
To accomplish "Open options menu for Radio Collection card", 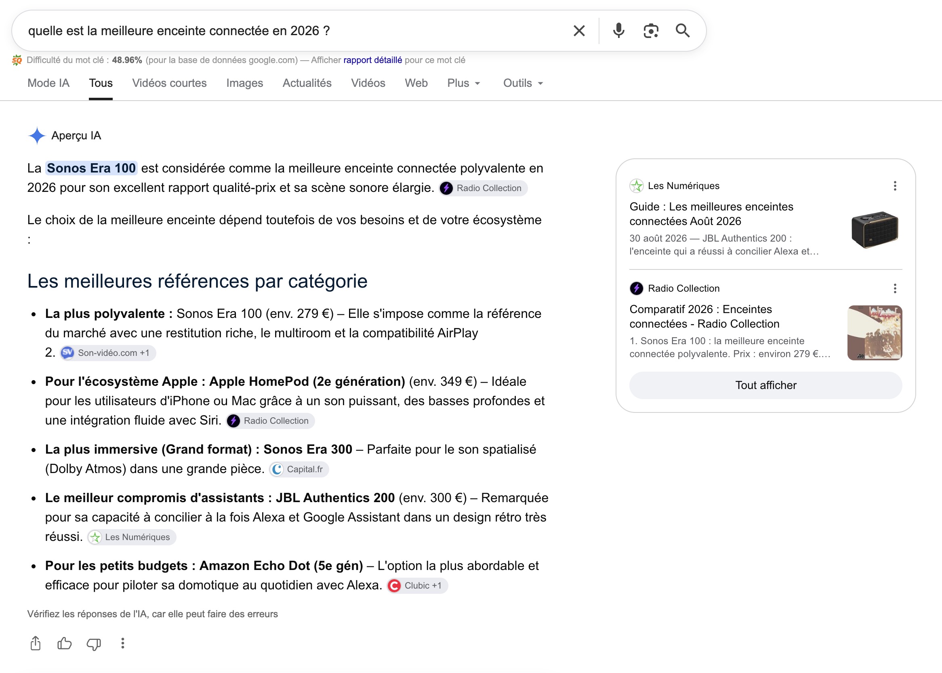I will click(895, 288).
